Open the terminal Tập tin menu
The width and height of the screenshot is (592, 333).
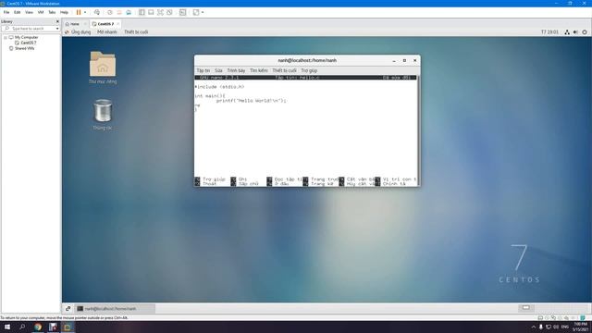203,70
